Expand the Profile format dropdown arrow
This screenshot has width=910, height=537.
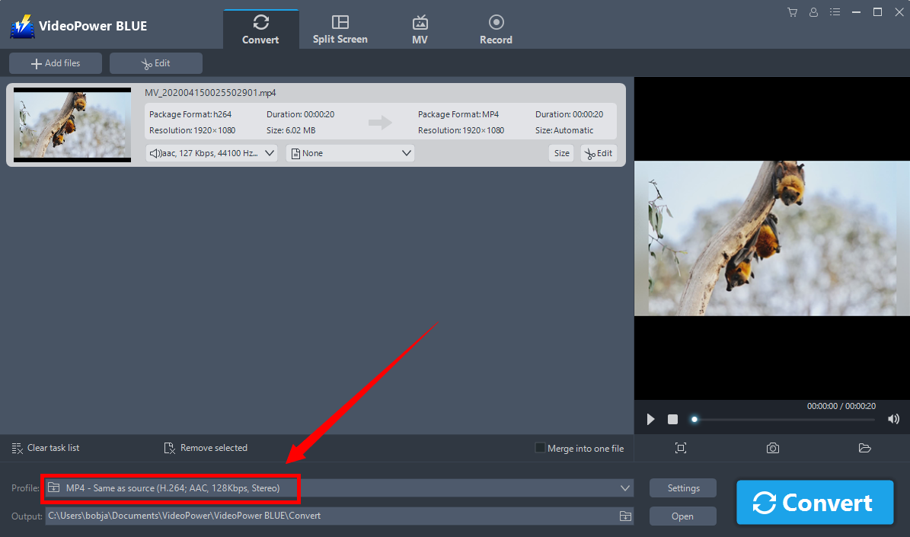(x=625, y=487)
